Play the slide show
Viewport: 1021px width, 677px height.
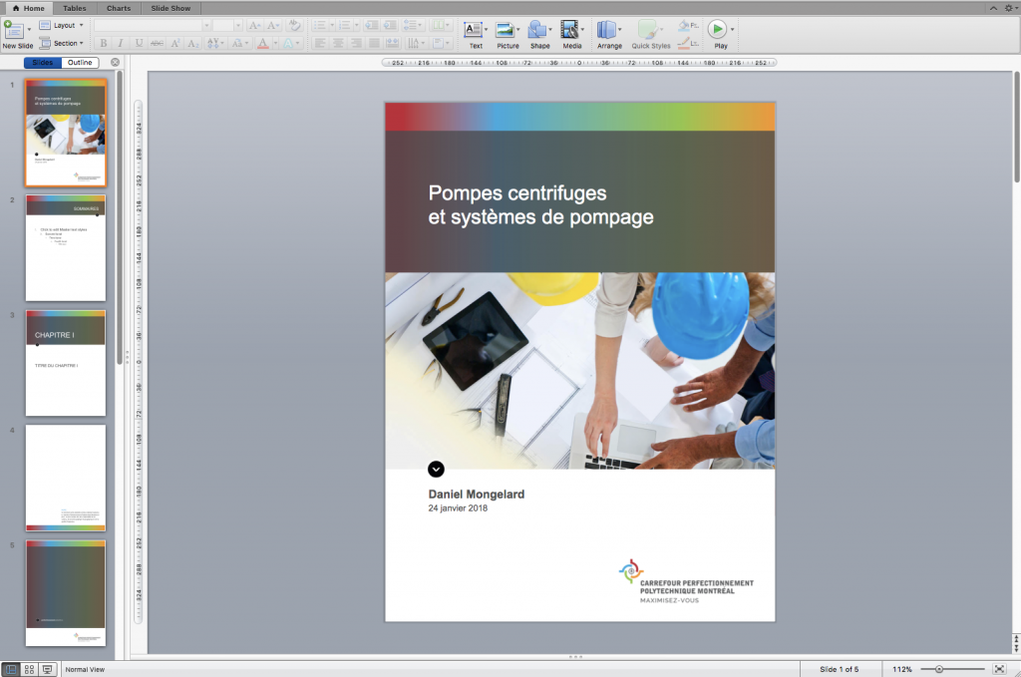coord(718,30)
